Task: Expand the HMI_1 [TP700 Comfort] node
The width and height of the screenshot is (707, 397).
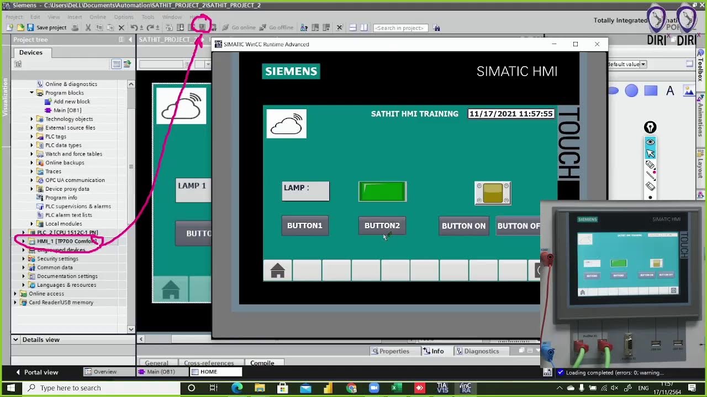Action: click(x=23, y=241)
